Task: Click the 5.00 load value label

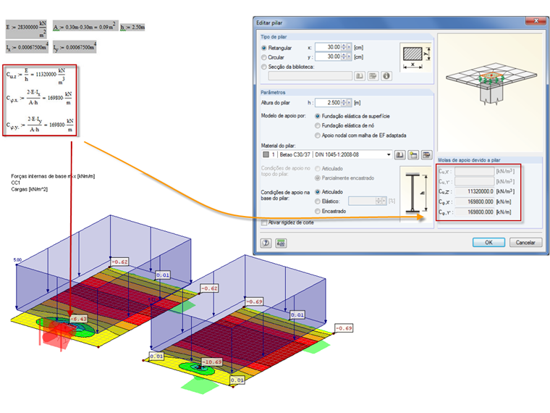Action: [x=17, y=260]
